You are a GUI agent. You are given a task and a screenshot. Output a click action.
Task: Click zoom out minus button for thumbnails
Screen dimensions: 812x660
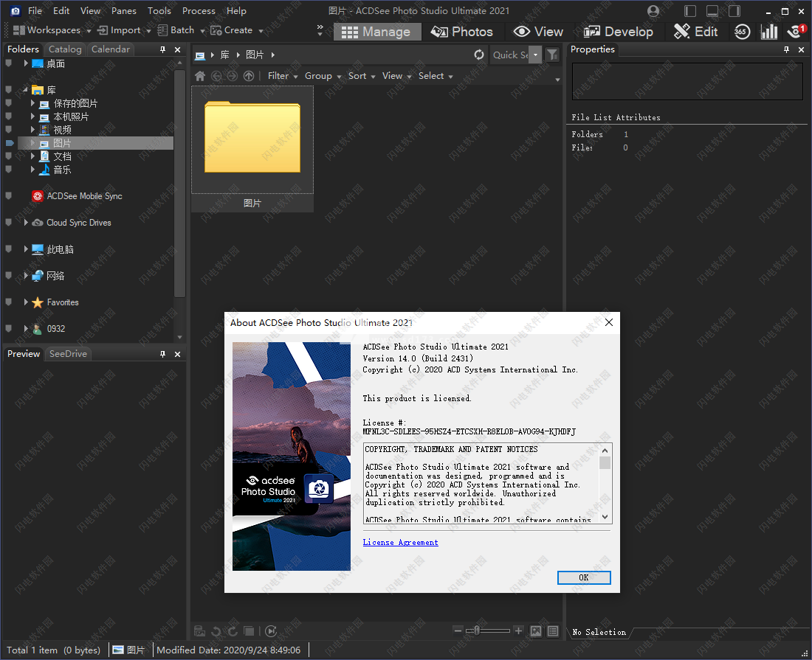pyautogui.click(x=458, y=631)
